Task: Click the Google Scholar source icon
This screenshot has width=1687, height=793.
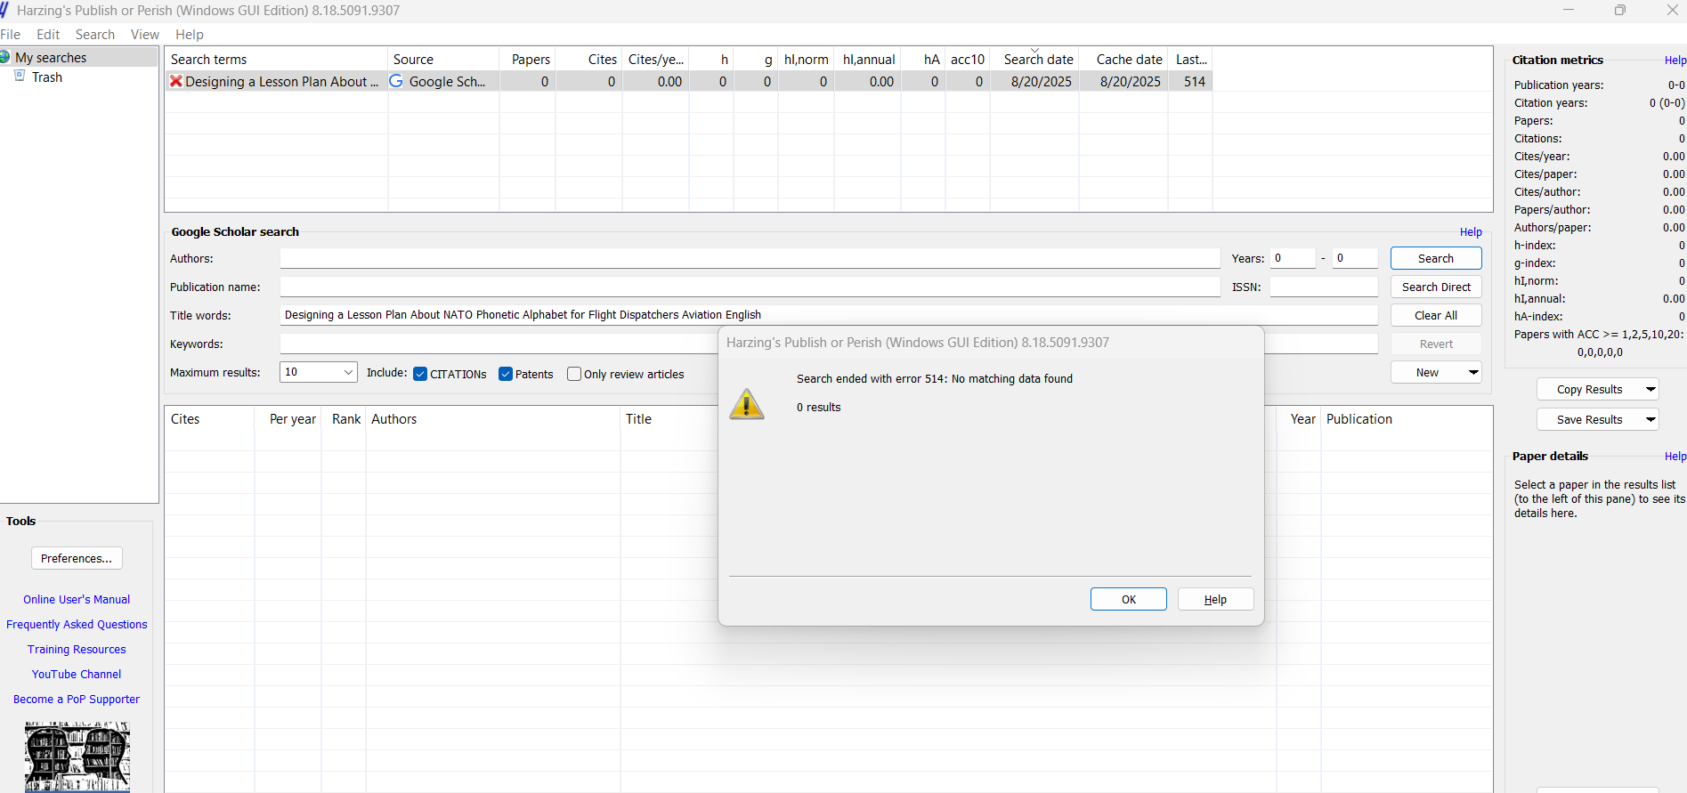Action: 396,81
